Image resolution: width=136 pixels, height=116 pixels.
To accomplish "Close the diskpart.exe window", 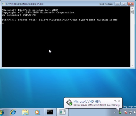I will 131,4.
